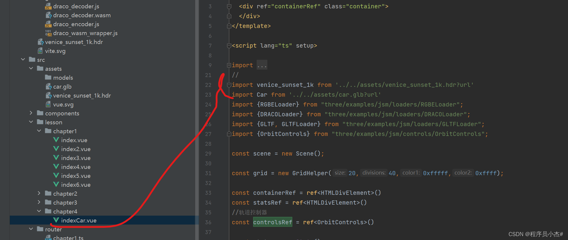Open index4.vue in chapter1
The width and height of the screenshot is (568, 240).
76,167
